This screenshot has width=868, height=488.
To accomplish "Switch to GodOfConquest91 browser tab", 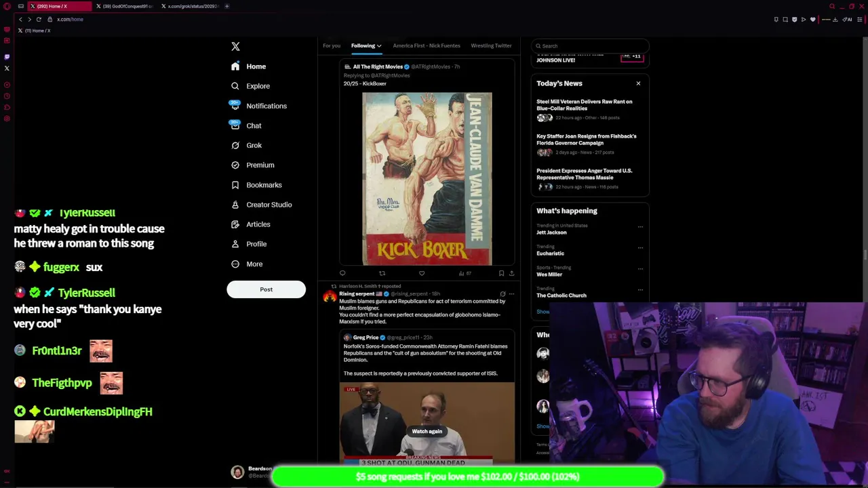I will (x=125, y=6).
